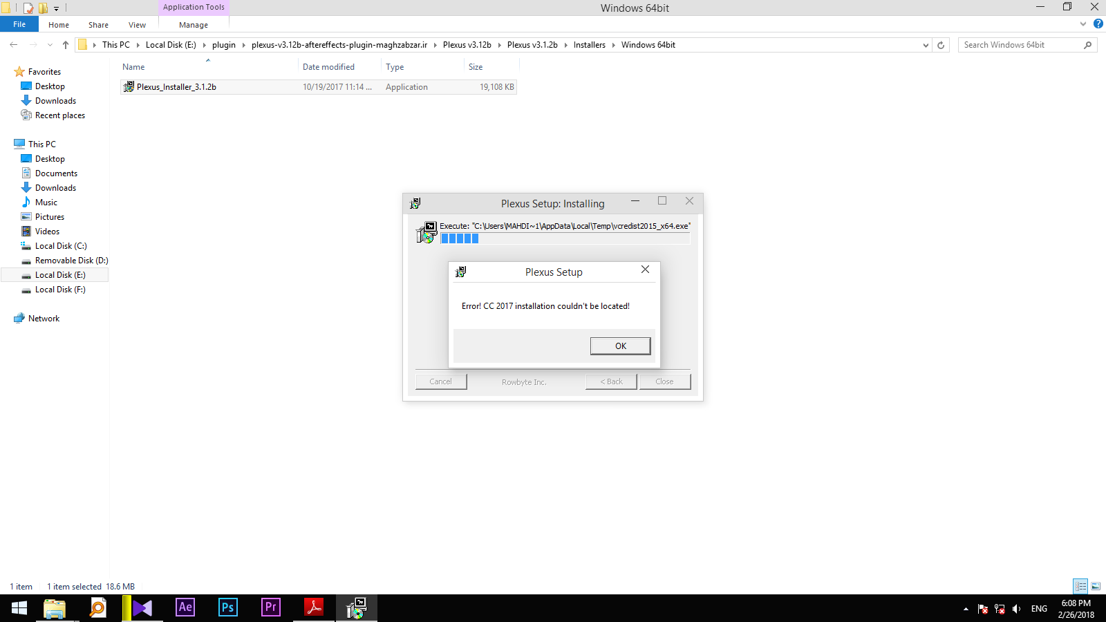
Task: Open Music under This PC
Action: coord(46,202)
